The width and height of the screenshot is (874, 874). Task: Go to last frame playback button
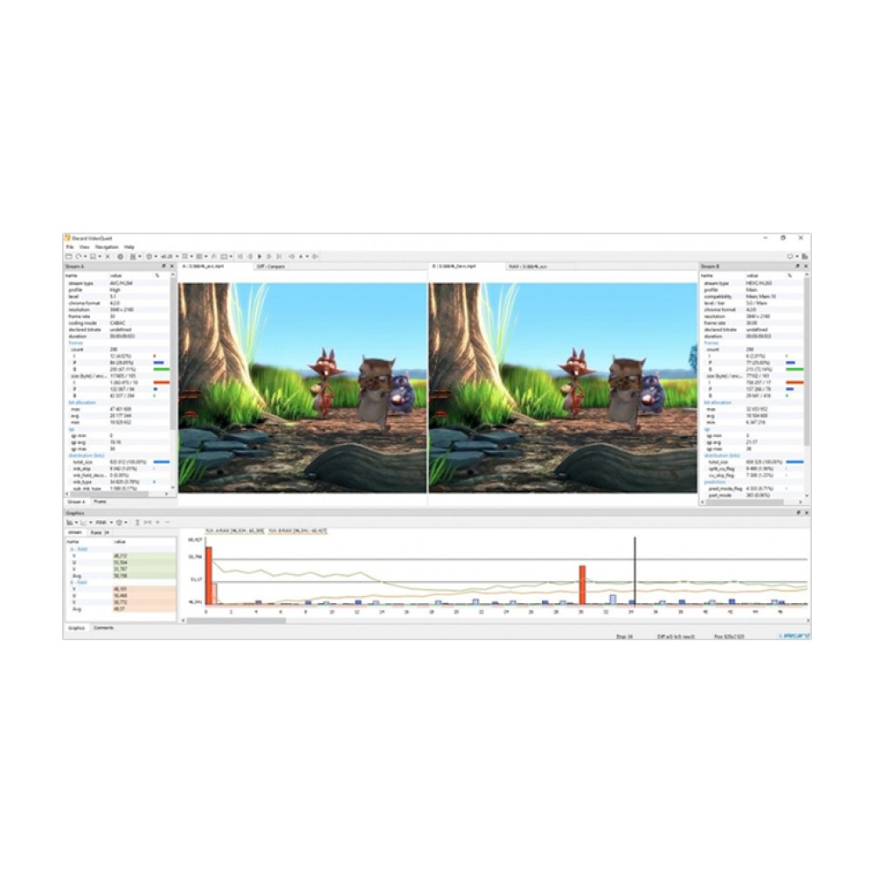point(279,256)
